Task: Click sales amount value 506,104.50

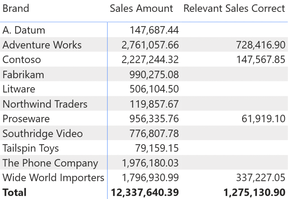Action: (x=154, y=89)
